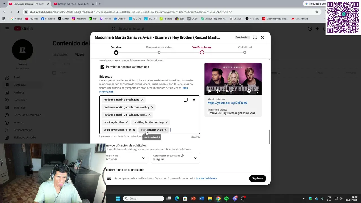Open Spotify from the taskbar

coord(226,198)
